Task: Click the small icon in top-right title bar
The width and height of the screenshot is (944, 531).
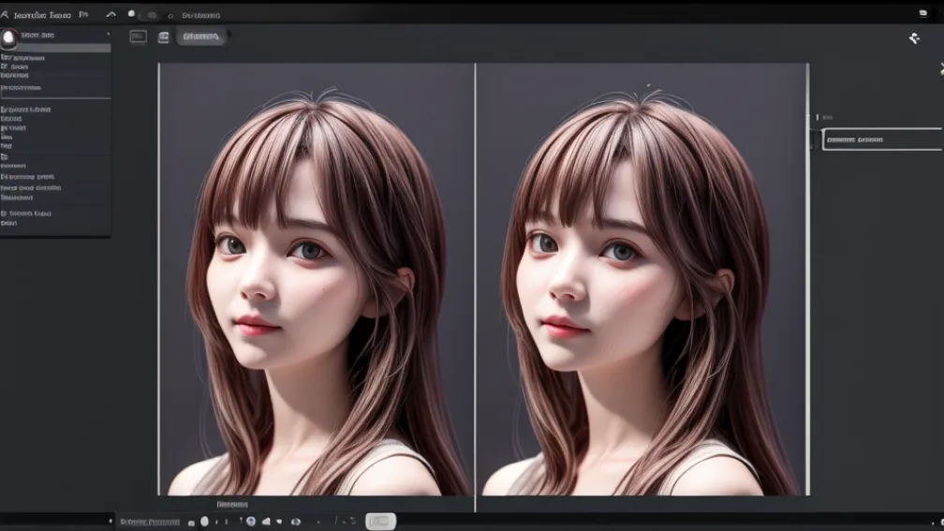Action: [x=922, y=13]
